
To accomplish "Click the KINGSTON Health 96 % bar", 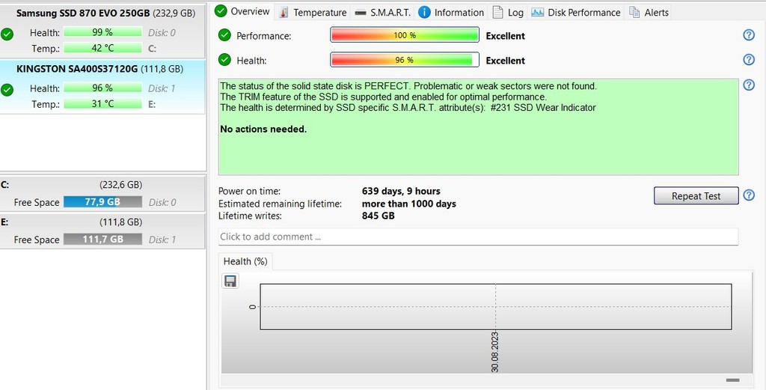I will [102, 88].
